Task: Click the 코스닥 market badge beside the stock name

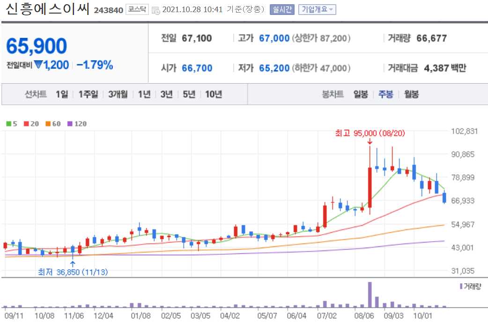Action: click(x=137, y=8)
